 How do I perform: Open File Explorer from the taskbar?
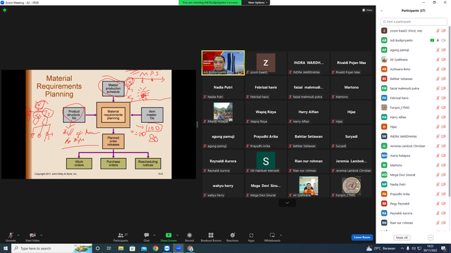click(121, 248)
